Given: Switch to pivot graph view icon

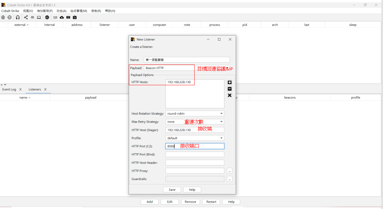Looking at the screenshot, I should click(x=26, y=17).
